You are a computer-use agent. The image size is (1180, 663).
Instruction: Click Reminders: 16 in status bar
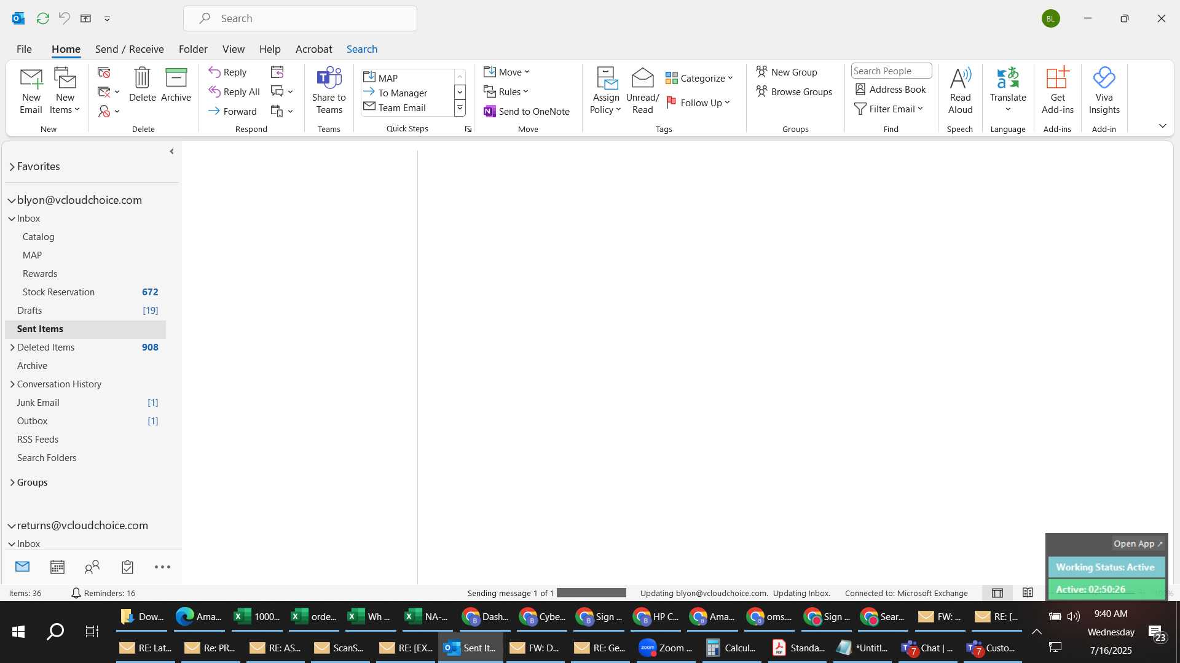tap(103, 593)
